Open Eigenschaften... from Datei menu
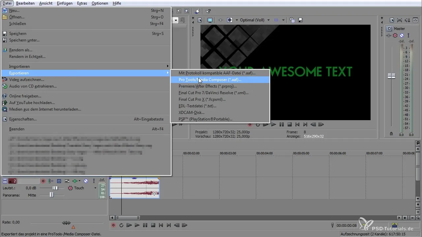The width and height of the screenshot is (422, 237). (x=86, y=119)
